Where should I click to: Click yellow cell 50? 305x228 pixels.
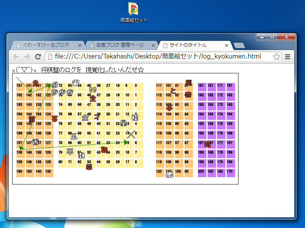pos(91,135)
